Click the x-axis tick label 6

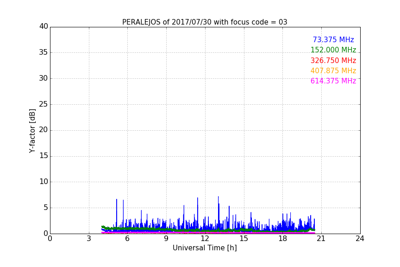[127, 239]
